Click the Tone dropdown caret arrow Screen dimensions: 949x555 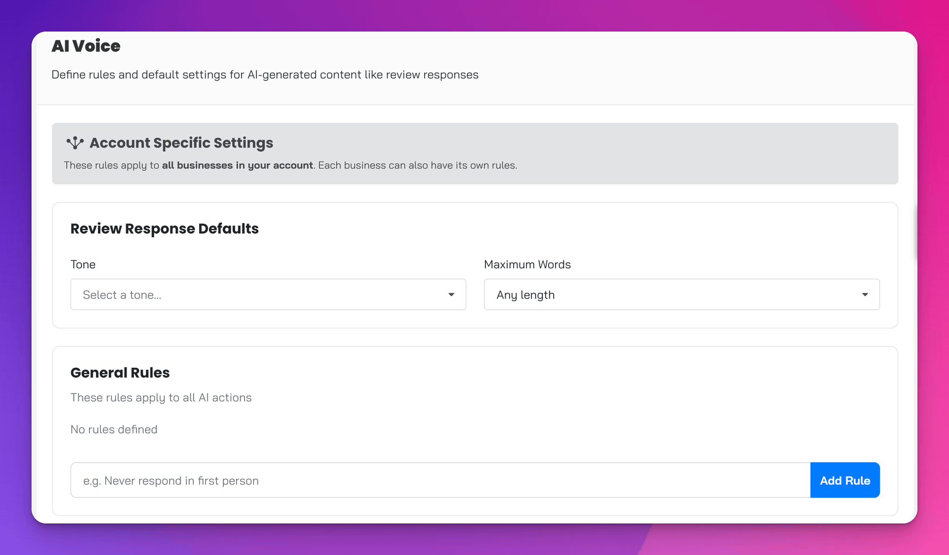point(451,295)
